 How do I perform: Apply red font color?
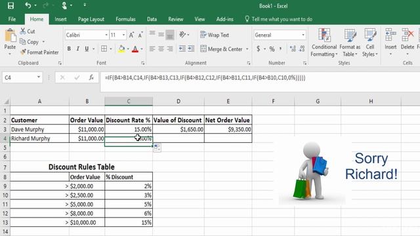point(135,49)
